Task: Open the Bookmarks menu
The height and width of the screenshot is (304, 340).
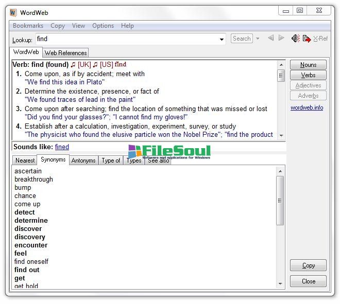Action: pyautogui.click(x=28, y=26)
